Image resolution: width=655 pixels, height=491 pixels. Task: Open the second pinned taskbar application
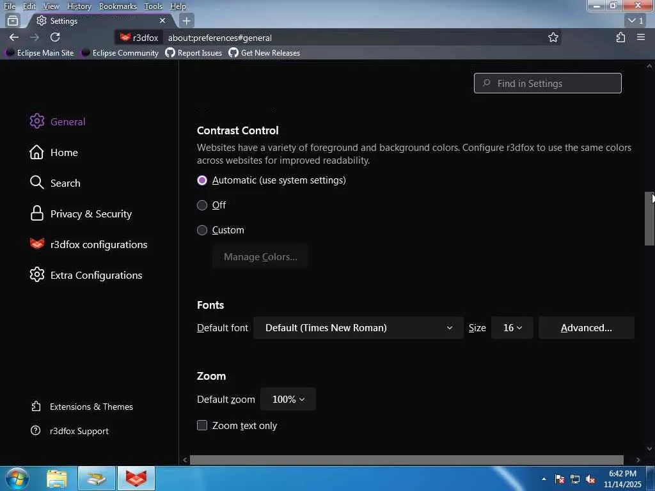click(x=97, y=478)
